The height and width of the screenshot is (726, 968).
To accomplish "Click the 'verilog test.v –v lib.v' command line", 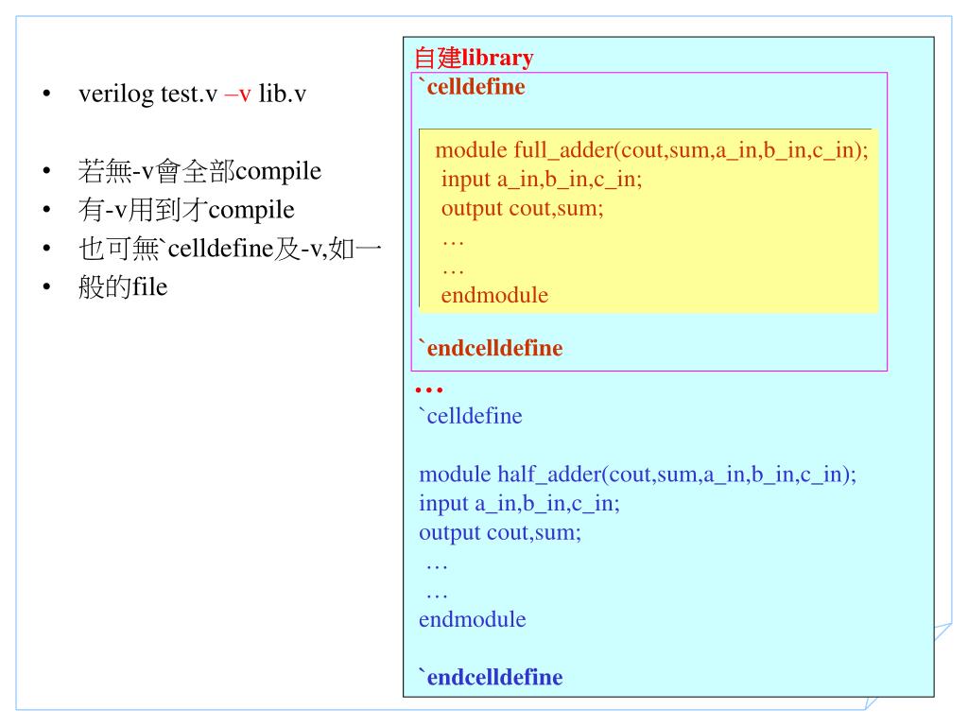I will pos(192,94).
